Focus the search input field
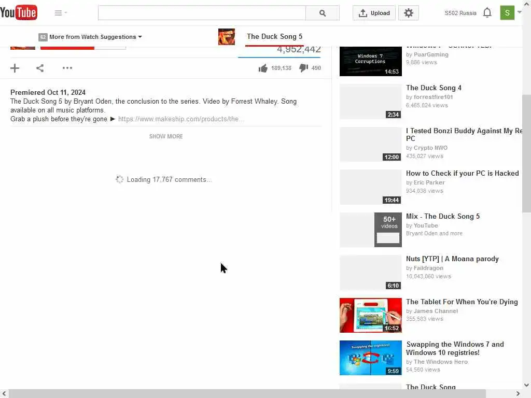Viewport: 531px width, 398px height. click(x=202, y=13)
